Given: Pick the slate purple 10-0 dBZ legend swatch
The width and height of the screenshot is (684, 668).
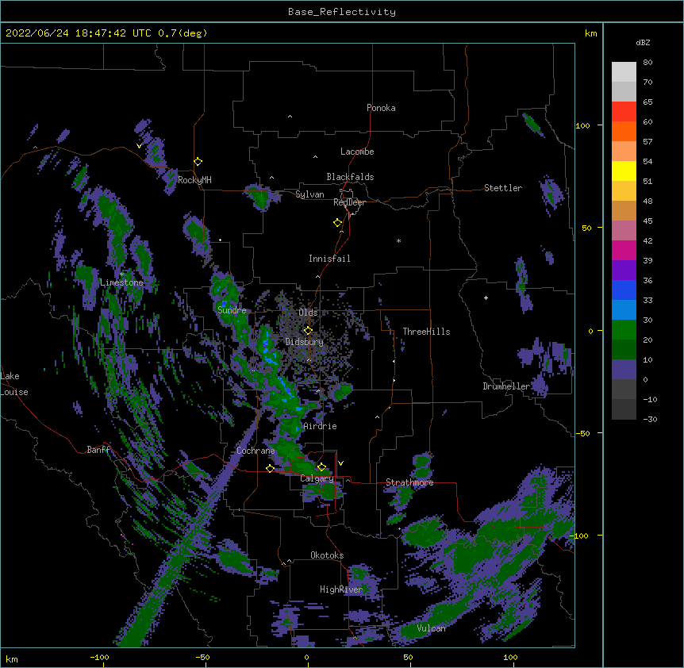Looking at the screenshot, I should [x=624, y=370].
